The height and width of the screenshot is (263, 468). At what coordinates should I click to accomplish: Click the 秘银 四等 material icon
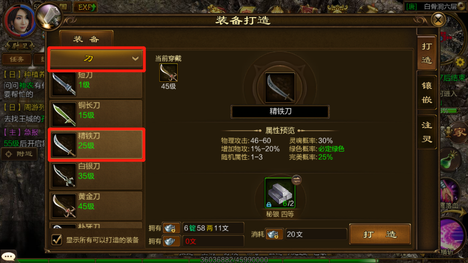tap(280, 193)
